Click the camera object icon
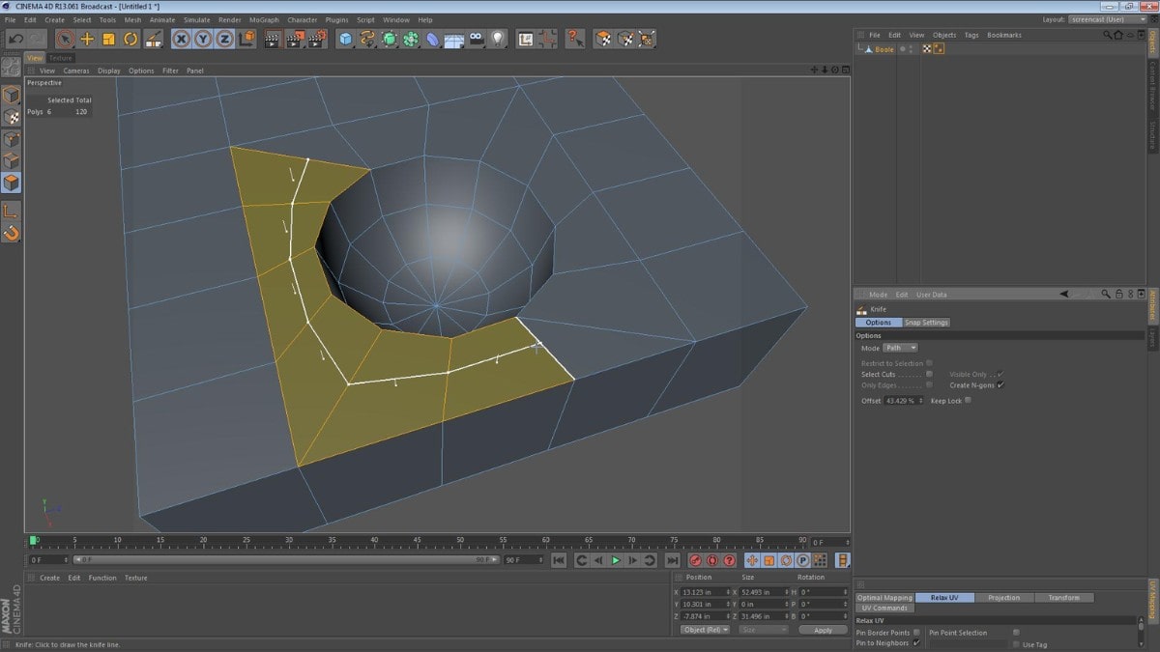Screen dimensions: 1160x652 pyautogui.click(x=476, y=39)
